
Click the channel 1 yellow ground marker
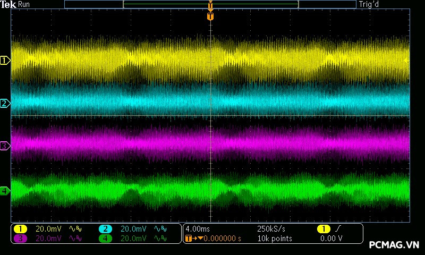pyautogui.click(x=5, y=61)
